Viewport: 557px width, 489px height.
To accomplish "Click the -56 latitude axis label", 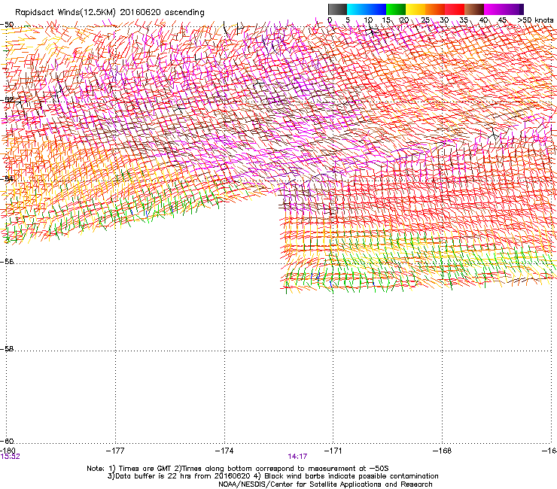I will 7,261.
